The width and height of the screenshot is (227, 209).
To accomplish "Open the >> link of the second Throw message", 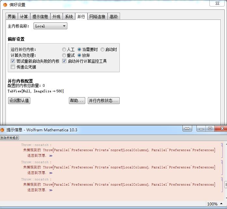I will [51, 173].
